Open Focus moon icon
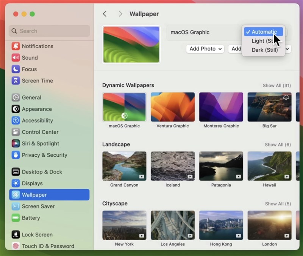Image resolution: width=303 pixels, height=256 pixels. tap(16, 69)
